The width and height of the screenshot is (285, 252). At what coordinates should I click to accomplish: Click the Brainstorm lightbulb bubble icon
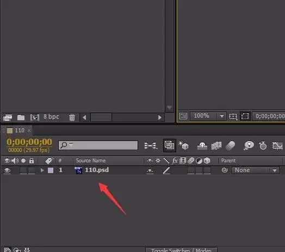click(x=249, y=145)
